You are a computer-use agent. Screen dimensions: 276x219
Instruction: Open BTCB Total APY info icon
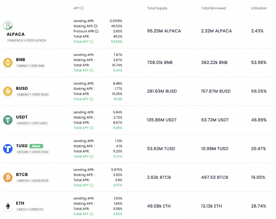(91, 185)
